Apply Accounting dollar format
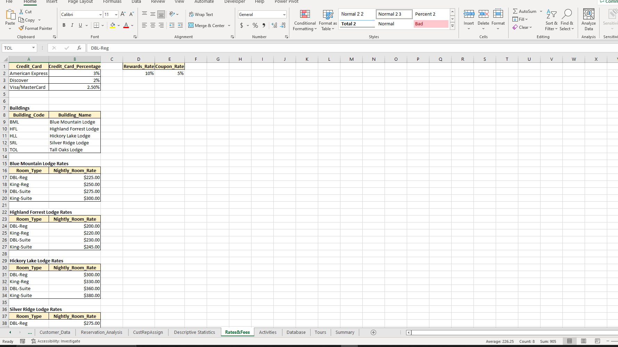 tap(242, 25)
